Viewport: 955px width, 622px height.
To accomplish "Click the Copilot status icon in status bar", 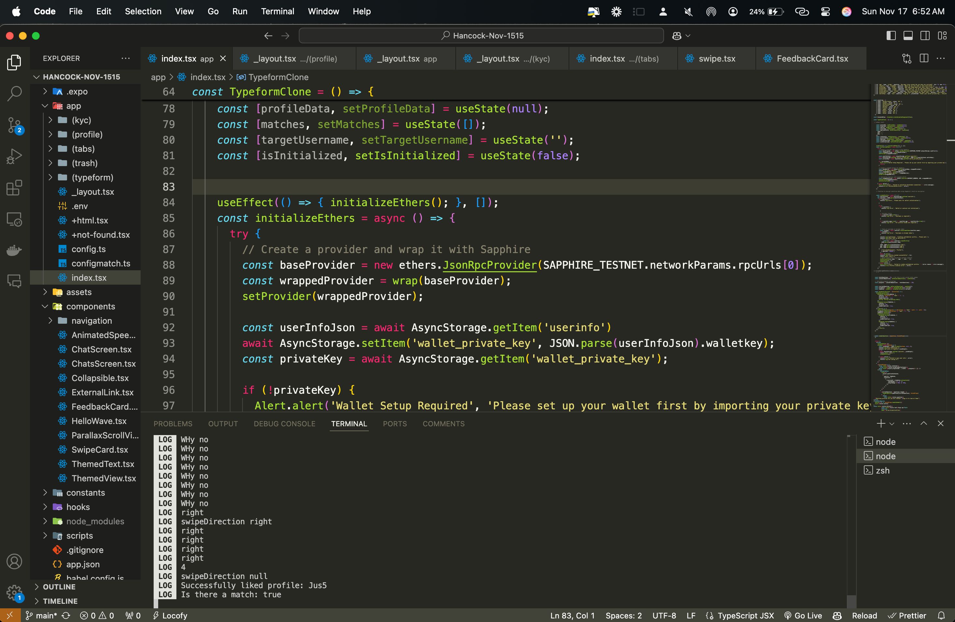I will click(x=837, y=615).
